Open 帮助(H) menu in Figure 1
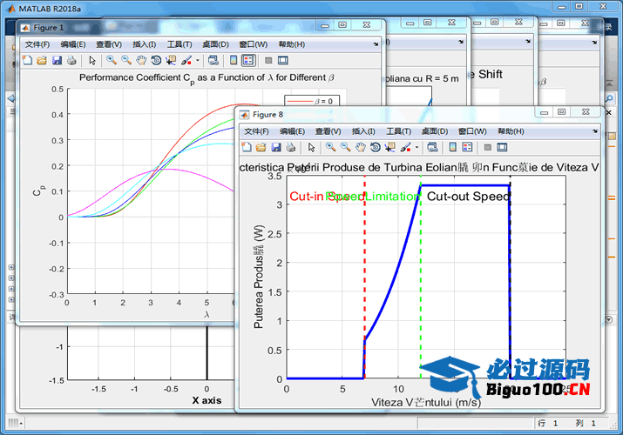This screenshot has width=623, height=435. (x=292, y=44)
